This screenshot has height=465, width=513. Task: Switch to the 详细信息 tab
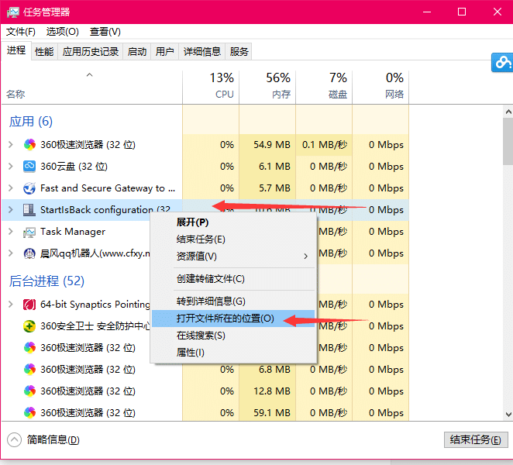(x=201, y=52)
